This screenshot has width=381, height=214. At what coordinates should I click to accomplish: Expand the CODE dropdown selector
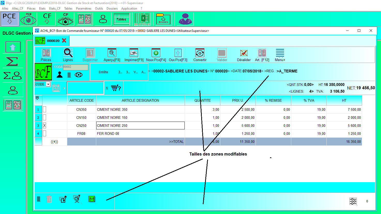tap(48, 84)
